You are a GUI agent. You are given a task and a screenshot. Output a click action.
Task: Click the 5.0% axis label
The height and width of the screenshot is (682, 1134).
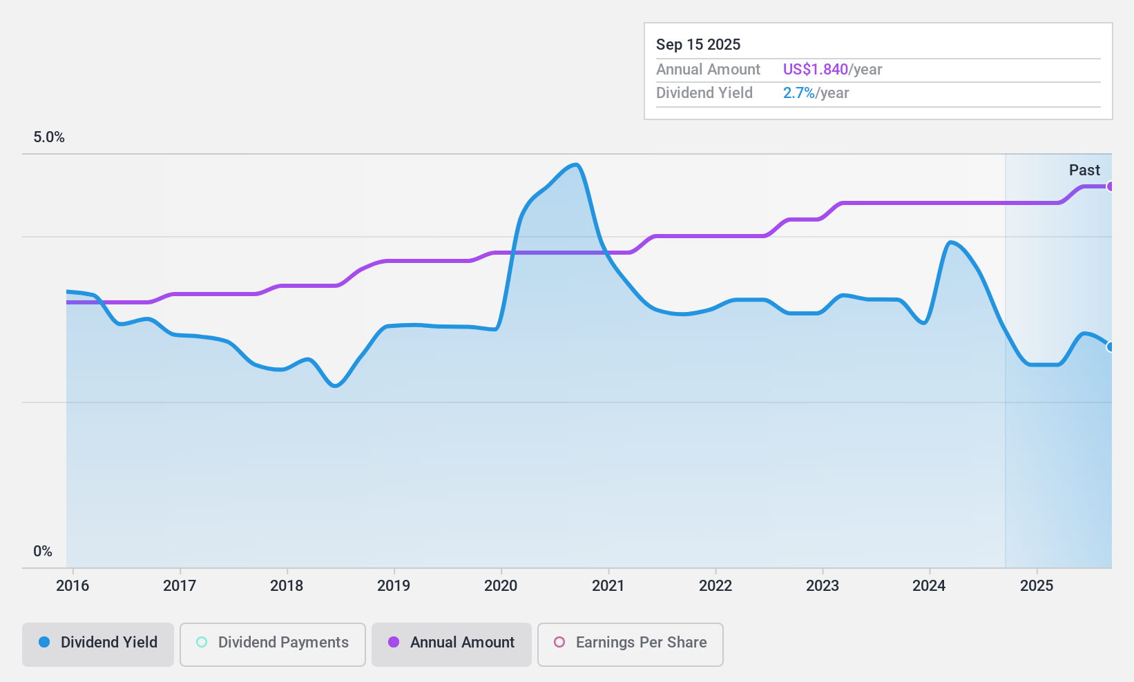pyautogui.click(x=48, y=137)
